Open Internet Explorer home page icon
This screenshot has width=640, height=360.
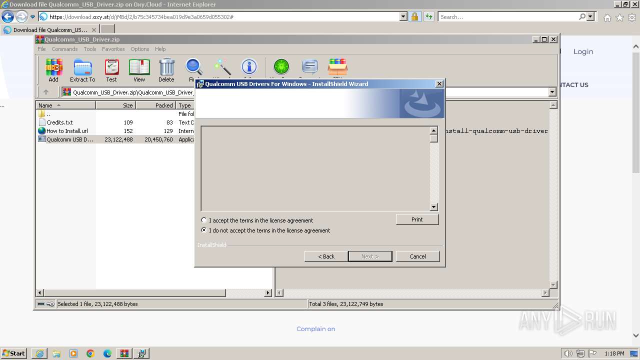coord(607,17)
